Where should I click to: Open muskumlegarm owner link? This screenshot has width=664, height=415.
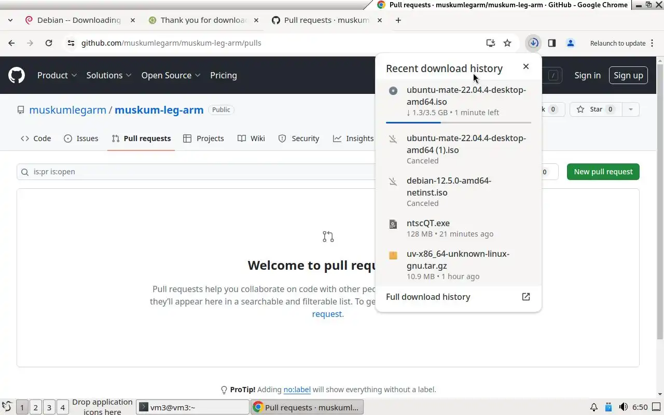click(67, 110)
